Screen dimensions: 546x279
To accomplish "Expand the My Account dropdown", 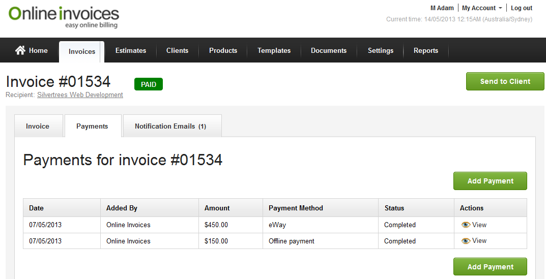I will (482, 8).
